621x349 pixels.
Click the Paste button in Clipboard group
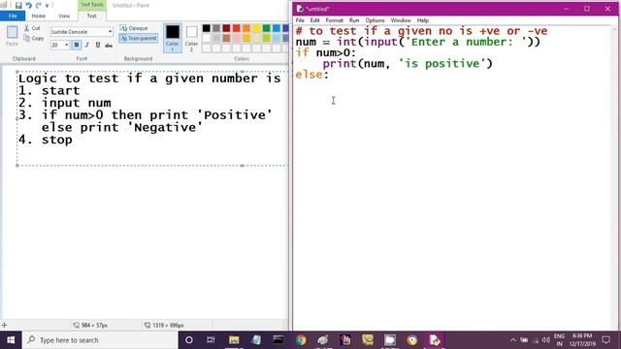[x=12, y=36]
